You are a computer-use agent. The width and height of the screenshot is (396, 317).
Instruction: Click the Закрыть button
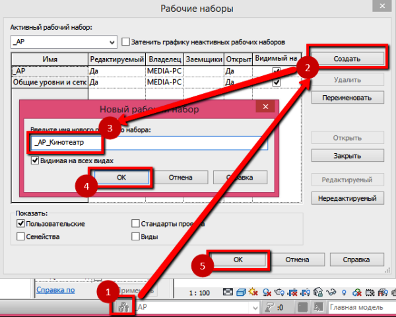coord(348,155)
